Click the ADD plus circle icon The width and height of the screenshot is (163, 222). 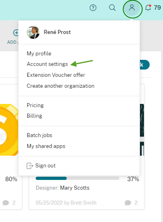pyautogui.click(x=16, y=33)
